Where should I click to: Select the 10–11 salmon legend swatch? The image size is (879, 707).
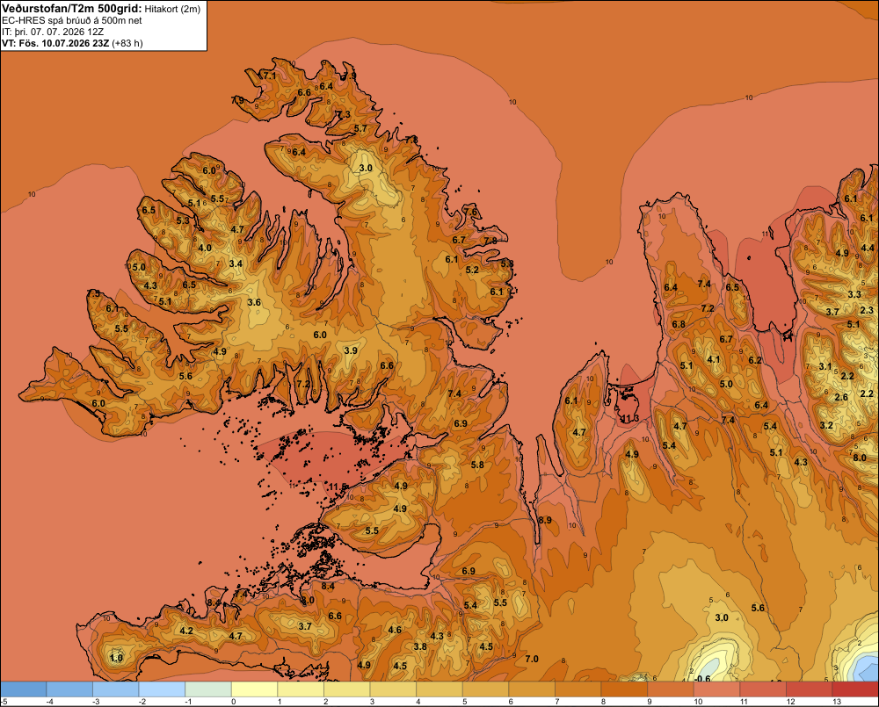point(716,689)
